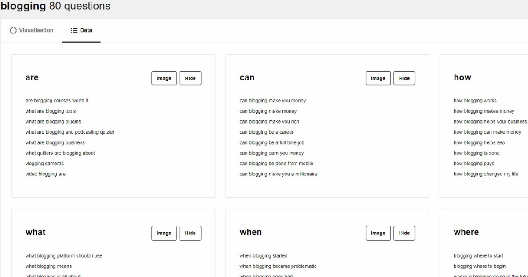Open 'how blogging is done'

477,153
